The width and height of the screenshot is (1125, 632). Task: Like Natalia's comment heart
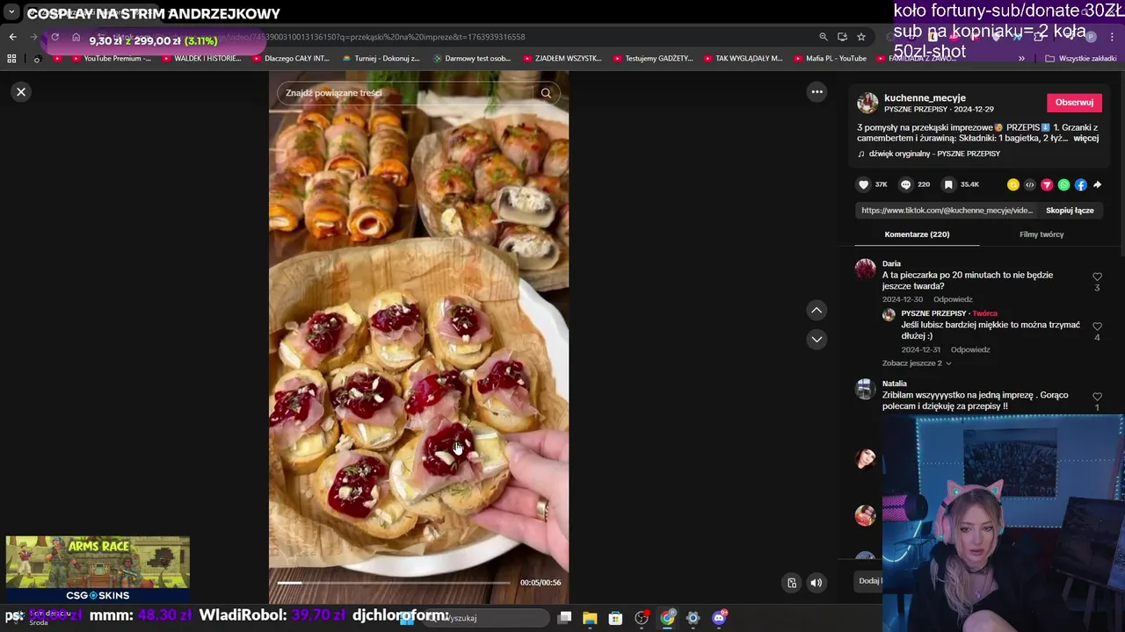1097,397
